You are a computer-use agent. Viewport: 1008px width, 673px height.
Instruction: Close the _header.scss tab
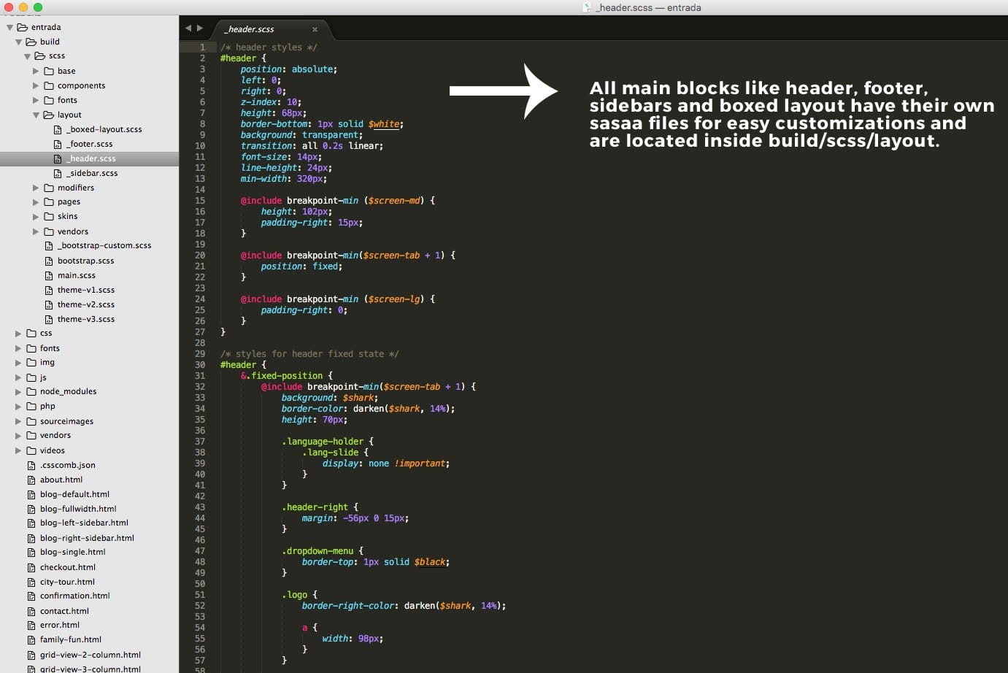tap(315, 29)
